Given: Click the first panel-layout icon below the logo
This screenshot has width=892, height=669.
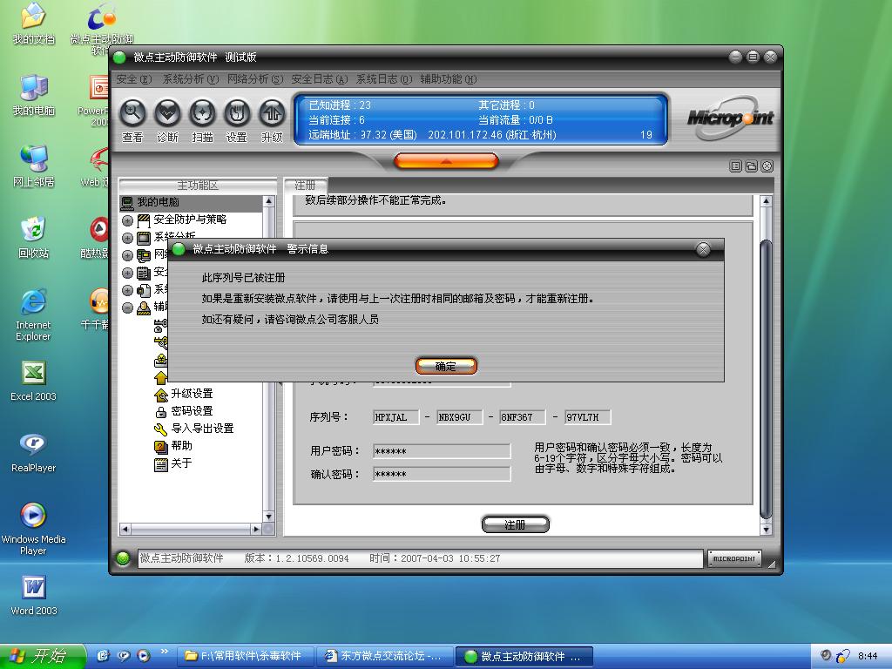Looking at the screenshot, I should click(x=735, y=166).
